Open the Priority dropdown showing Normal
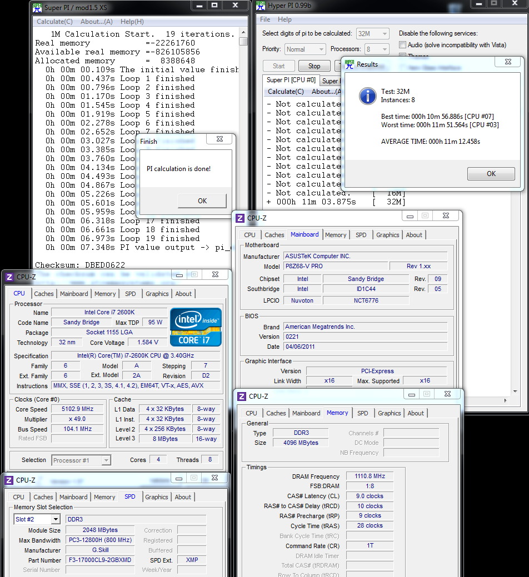Image resolution: width=529 pixels, height=577 pixels. [305, 49]
